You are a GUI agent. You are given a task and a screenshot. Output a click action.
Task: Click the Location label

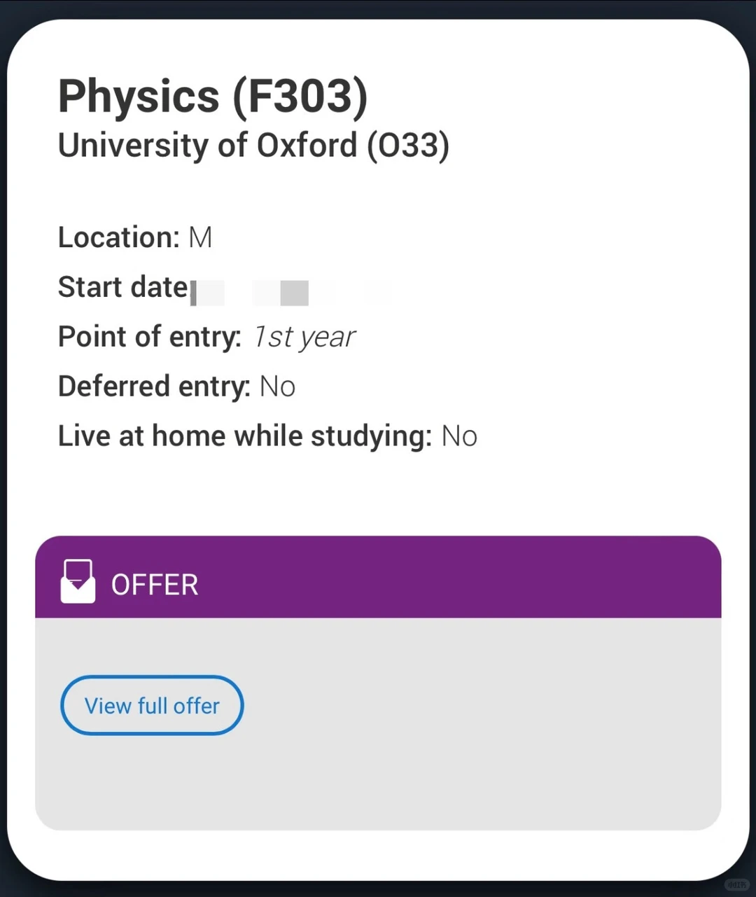119,237
